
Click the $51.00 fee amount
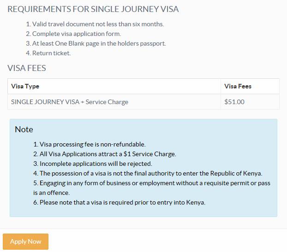click(x=234, y=102)
